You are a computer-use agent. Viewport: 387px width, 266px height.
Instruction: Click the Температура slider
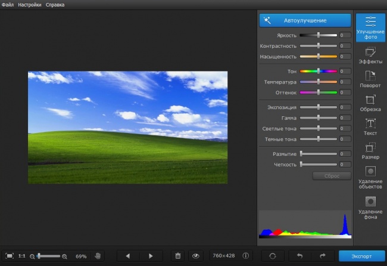[319, 82]
